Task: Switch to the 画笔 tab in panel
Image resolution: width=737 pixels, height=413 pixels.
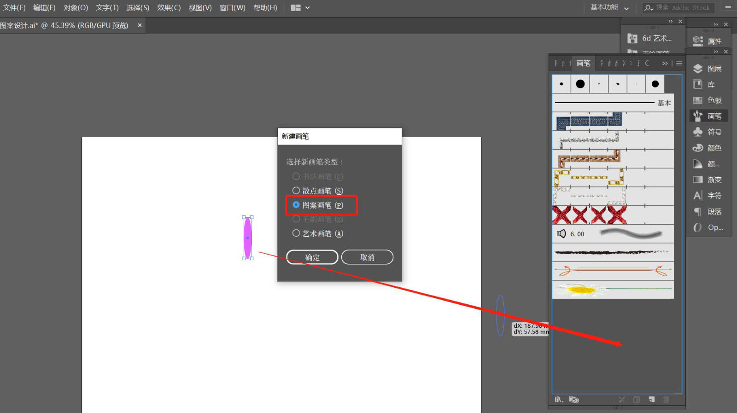Action: point(583,63)
